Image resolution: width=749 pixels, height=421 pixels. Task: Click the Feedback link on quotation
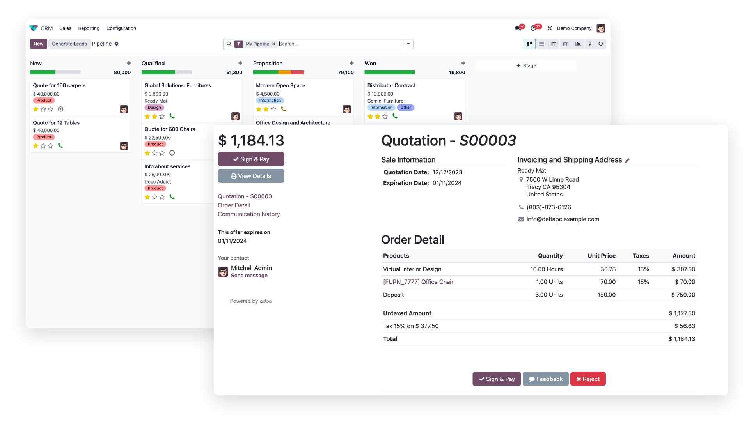546,379
